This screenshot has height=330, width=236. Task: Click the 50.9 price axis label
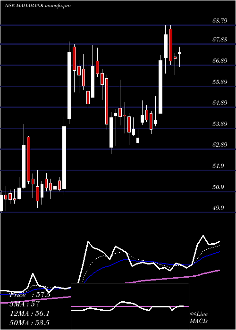[218, 187]
